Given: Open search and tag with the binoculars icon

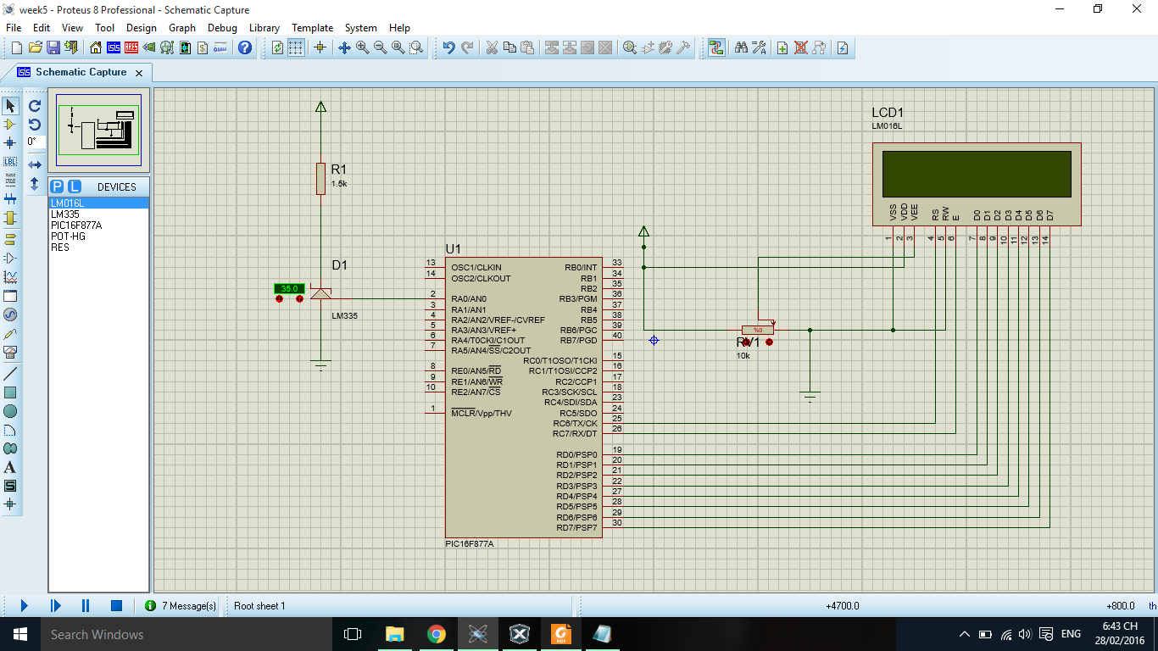Looking at the screenshot, I should point(741,47).
